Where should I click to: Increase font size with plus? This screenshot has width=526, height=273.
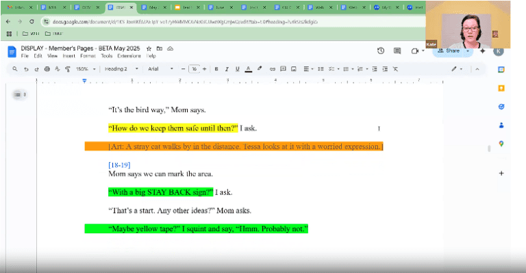pyautogui.click(x=204, y=69)
